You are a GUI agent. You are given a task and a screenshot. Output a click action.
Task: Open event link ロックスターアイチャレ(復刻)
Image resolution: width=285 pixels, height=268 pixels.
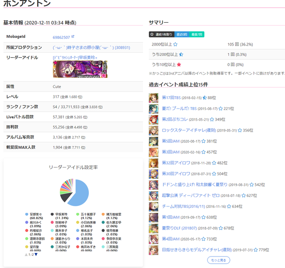click(x=189, y=130)
